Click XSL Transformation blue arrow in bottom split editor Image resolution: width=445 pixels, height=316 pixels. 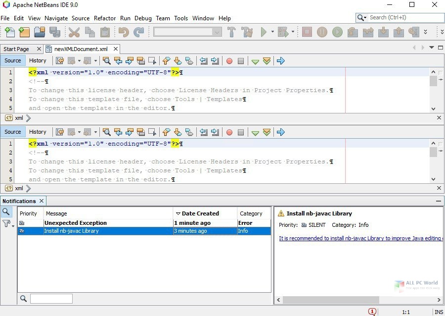(x=280, y=132)
